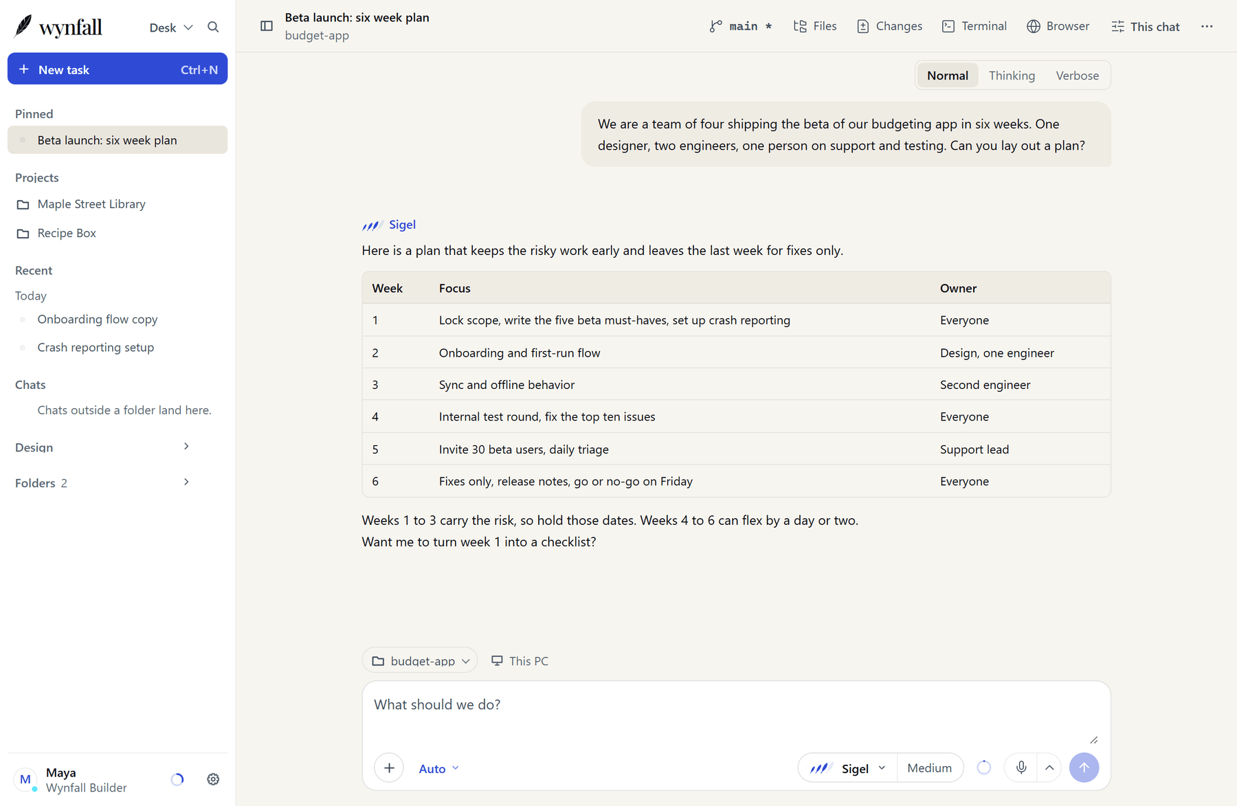Open the Auto mode dropdown
1237x806 pixels.
tap(438, 768)
